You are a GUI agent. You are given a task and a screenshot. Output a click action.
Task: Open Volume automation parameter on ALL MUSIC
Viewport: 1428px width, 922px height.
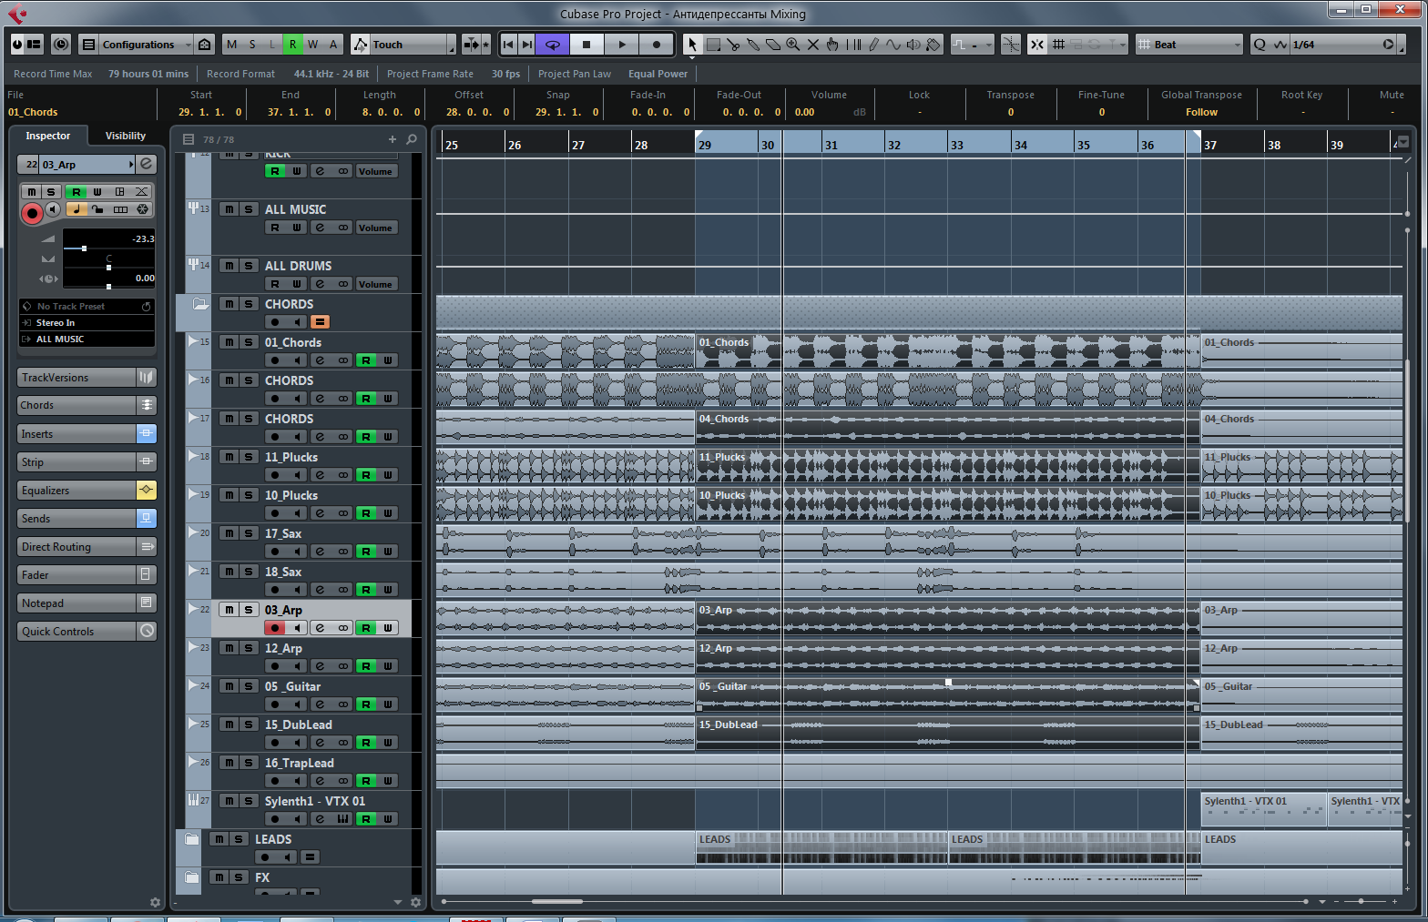point(375,228)
